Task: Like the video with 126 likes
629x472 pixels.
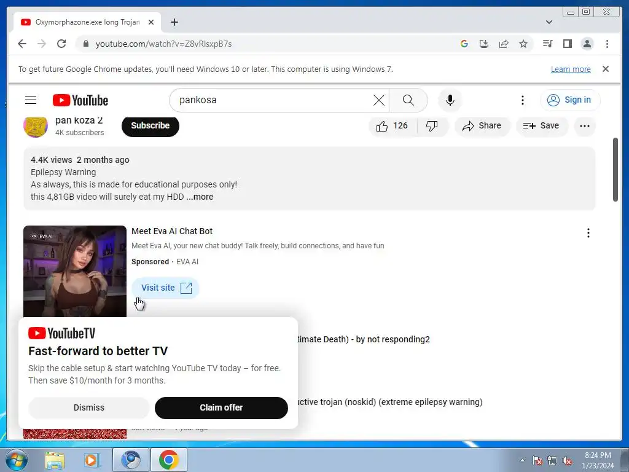Action: click(393, 126)
